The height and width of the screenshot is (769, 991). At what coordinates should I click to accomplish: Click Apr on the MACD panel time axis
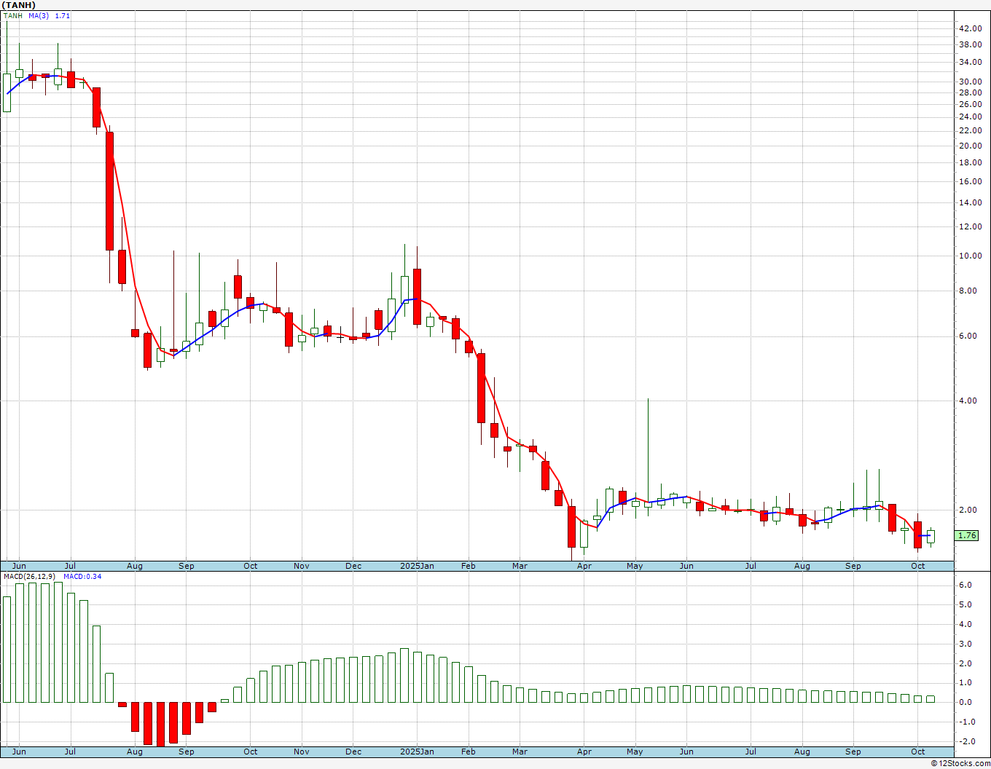click(x=584, y=752)
